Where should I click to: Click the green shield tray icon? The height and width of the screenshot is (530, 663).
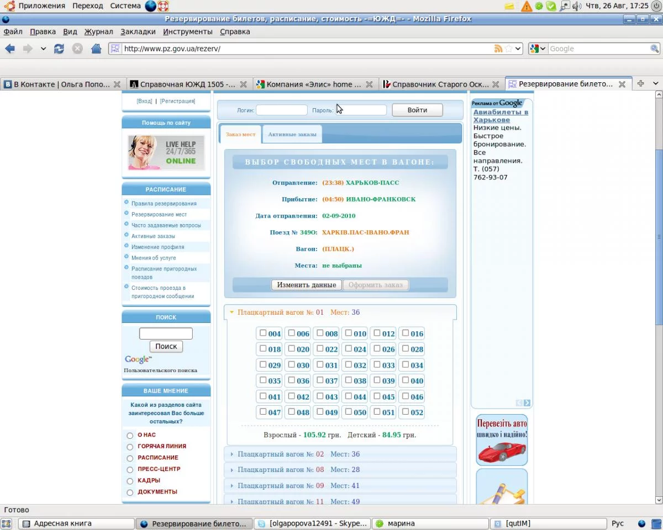tap(551, 6)
